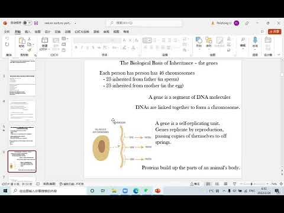
Task: Click the Redo icon below Undo
Action: (7, 44)
